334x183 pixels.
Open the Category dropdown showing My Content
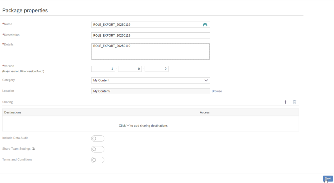point(150,80)
